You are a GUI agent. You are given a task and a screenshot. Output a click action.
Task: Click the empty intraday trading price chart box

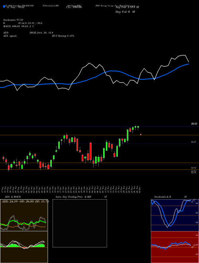pyautogui.click(x=80, y=223)
